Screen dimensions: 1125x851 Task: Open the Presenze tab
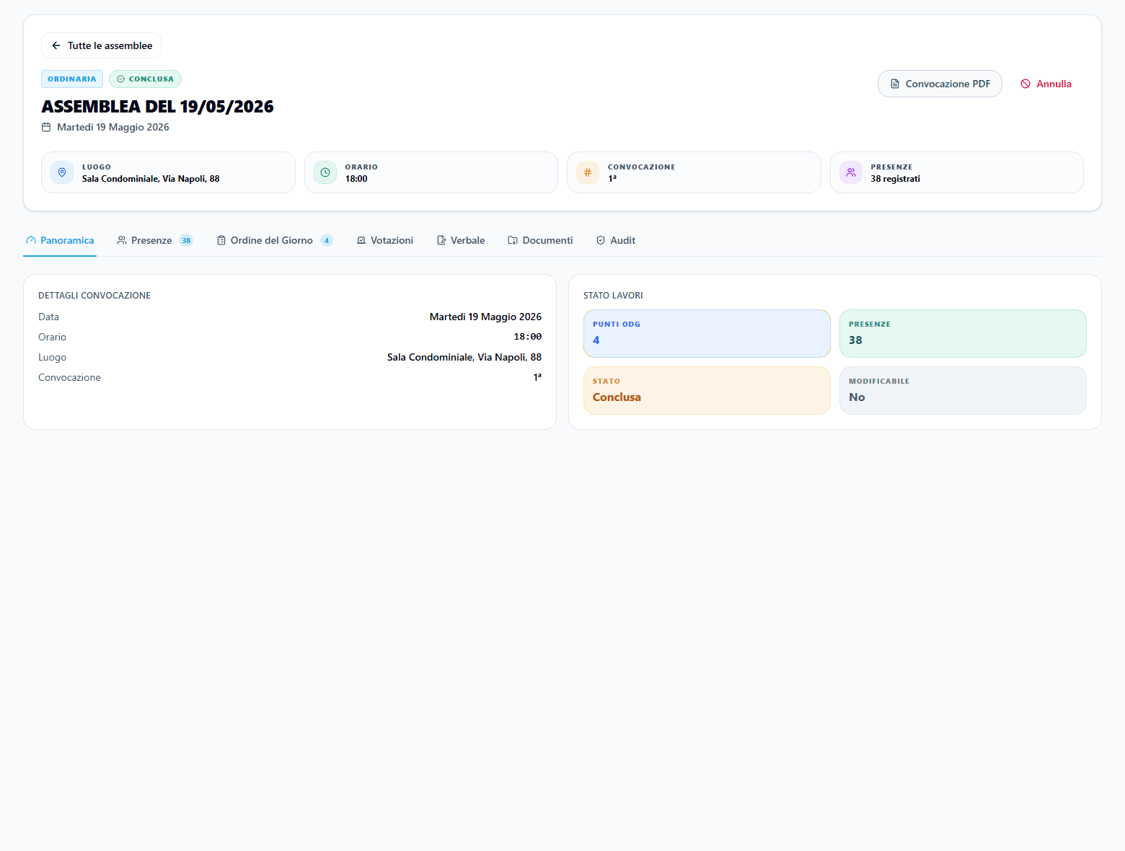[155, 240]
